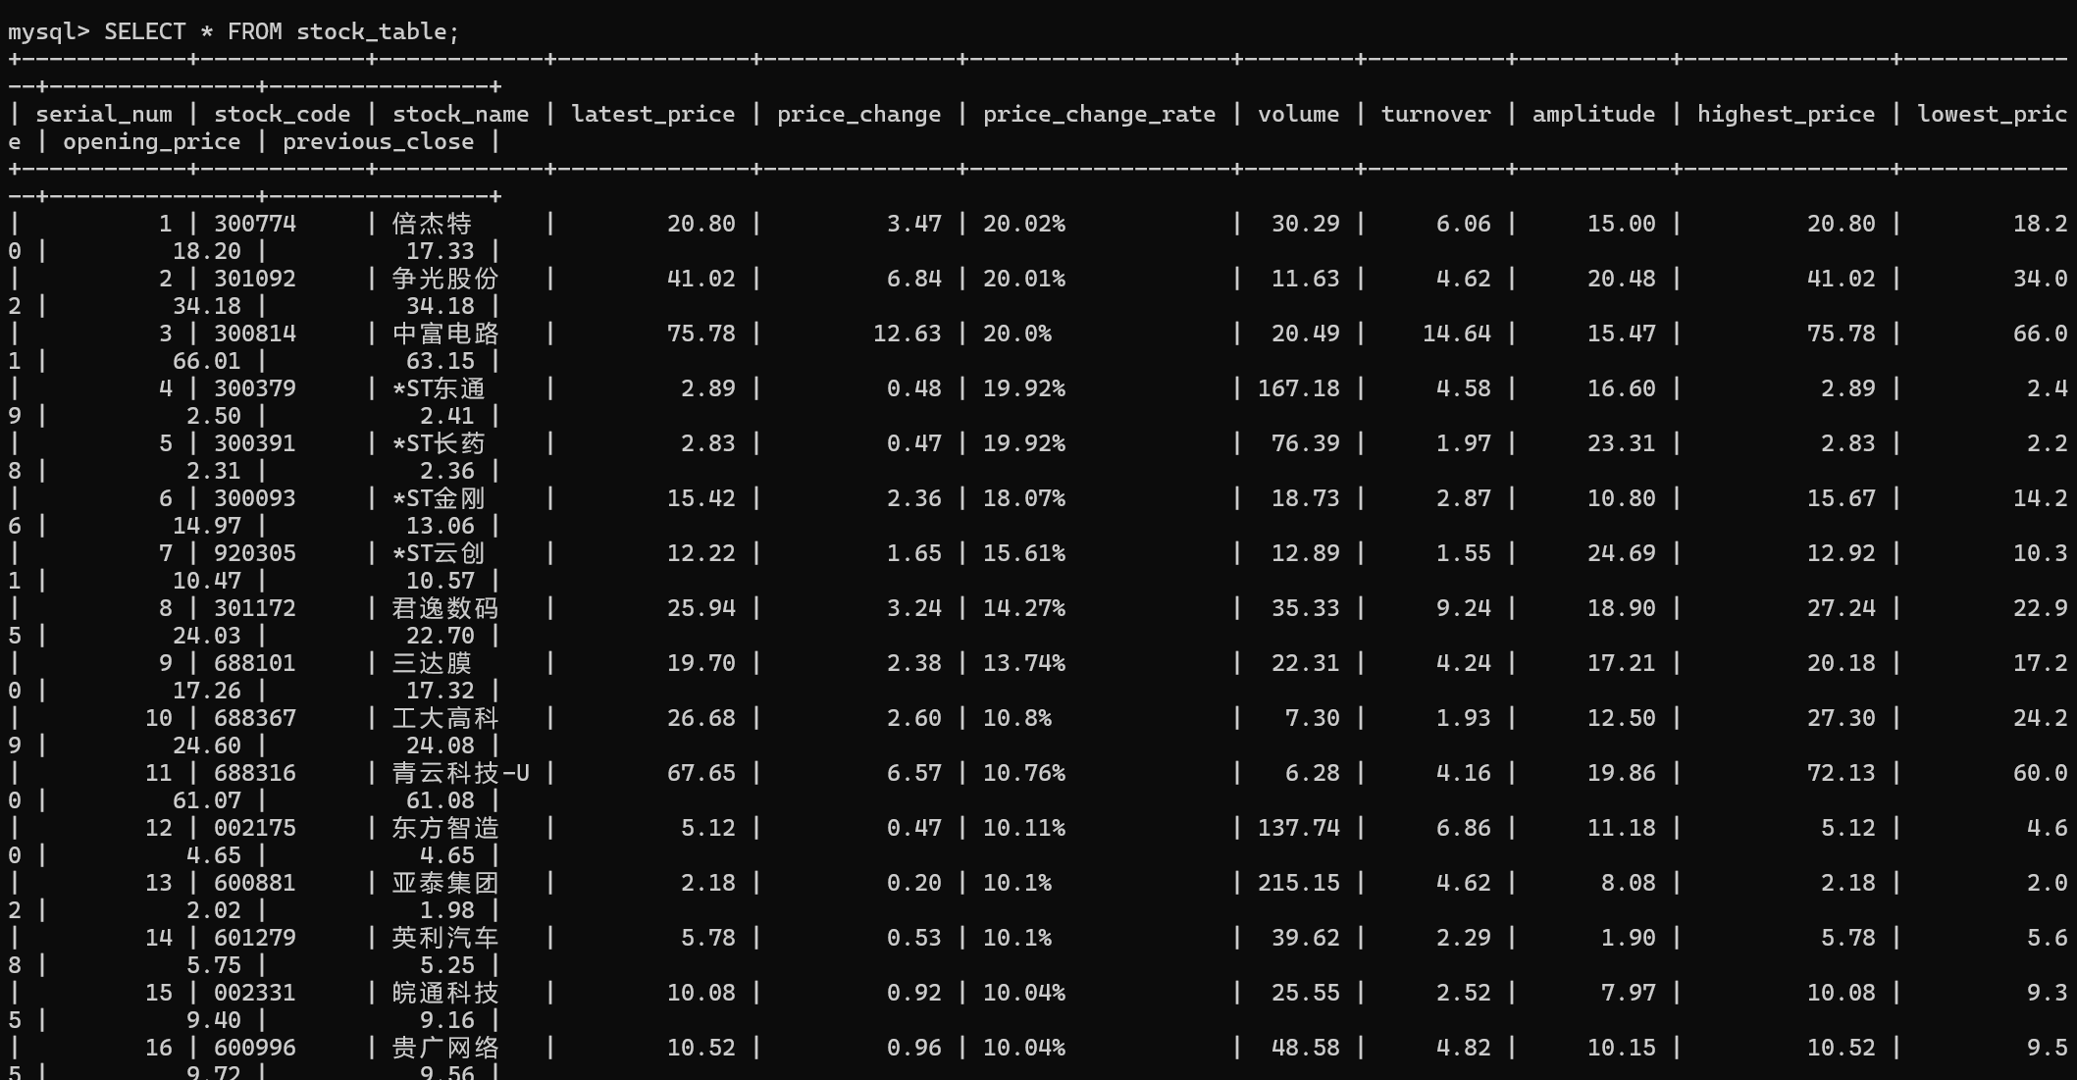Click the latest_price column header
The height and width of the screenshot is (1080, 2077).
pyautogui.click(x=652, y=114)
